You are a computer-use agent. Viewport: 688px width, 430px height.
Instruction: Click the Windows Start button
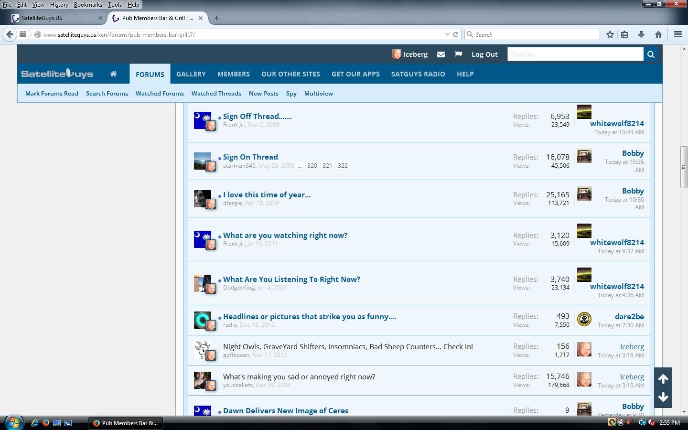coord(14,423)
